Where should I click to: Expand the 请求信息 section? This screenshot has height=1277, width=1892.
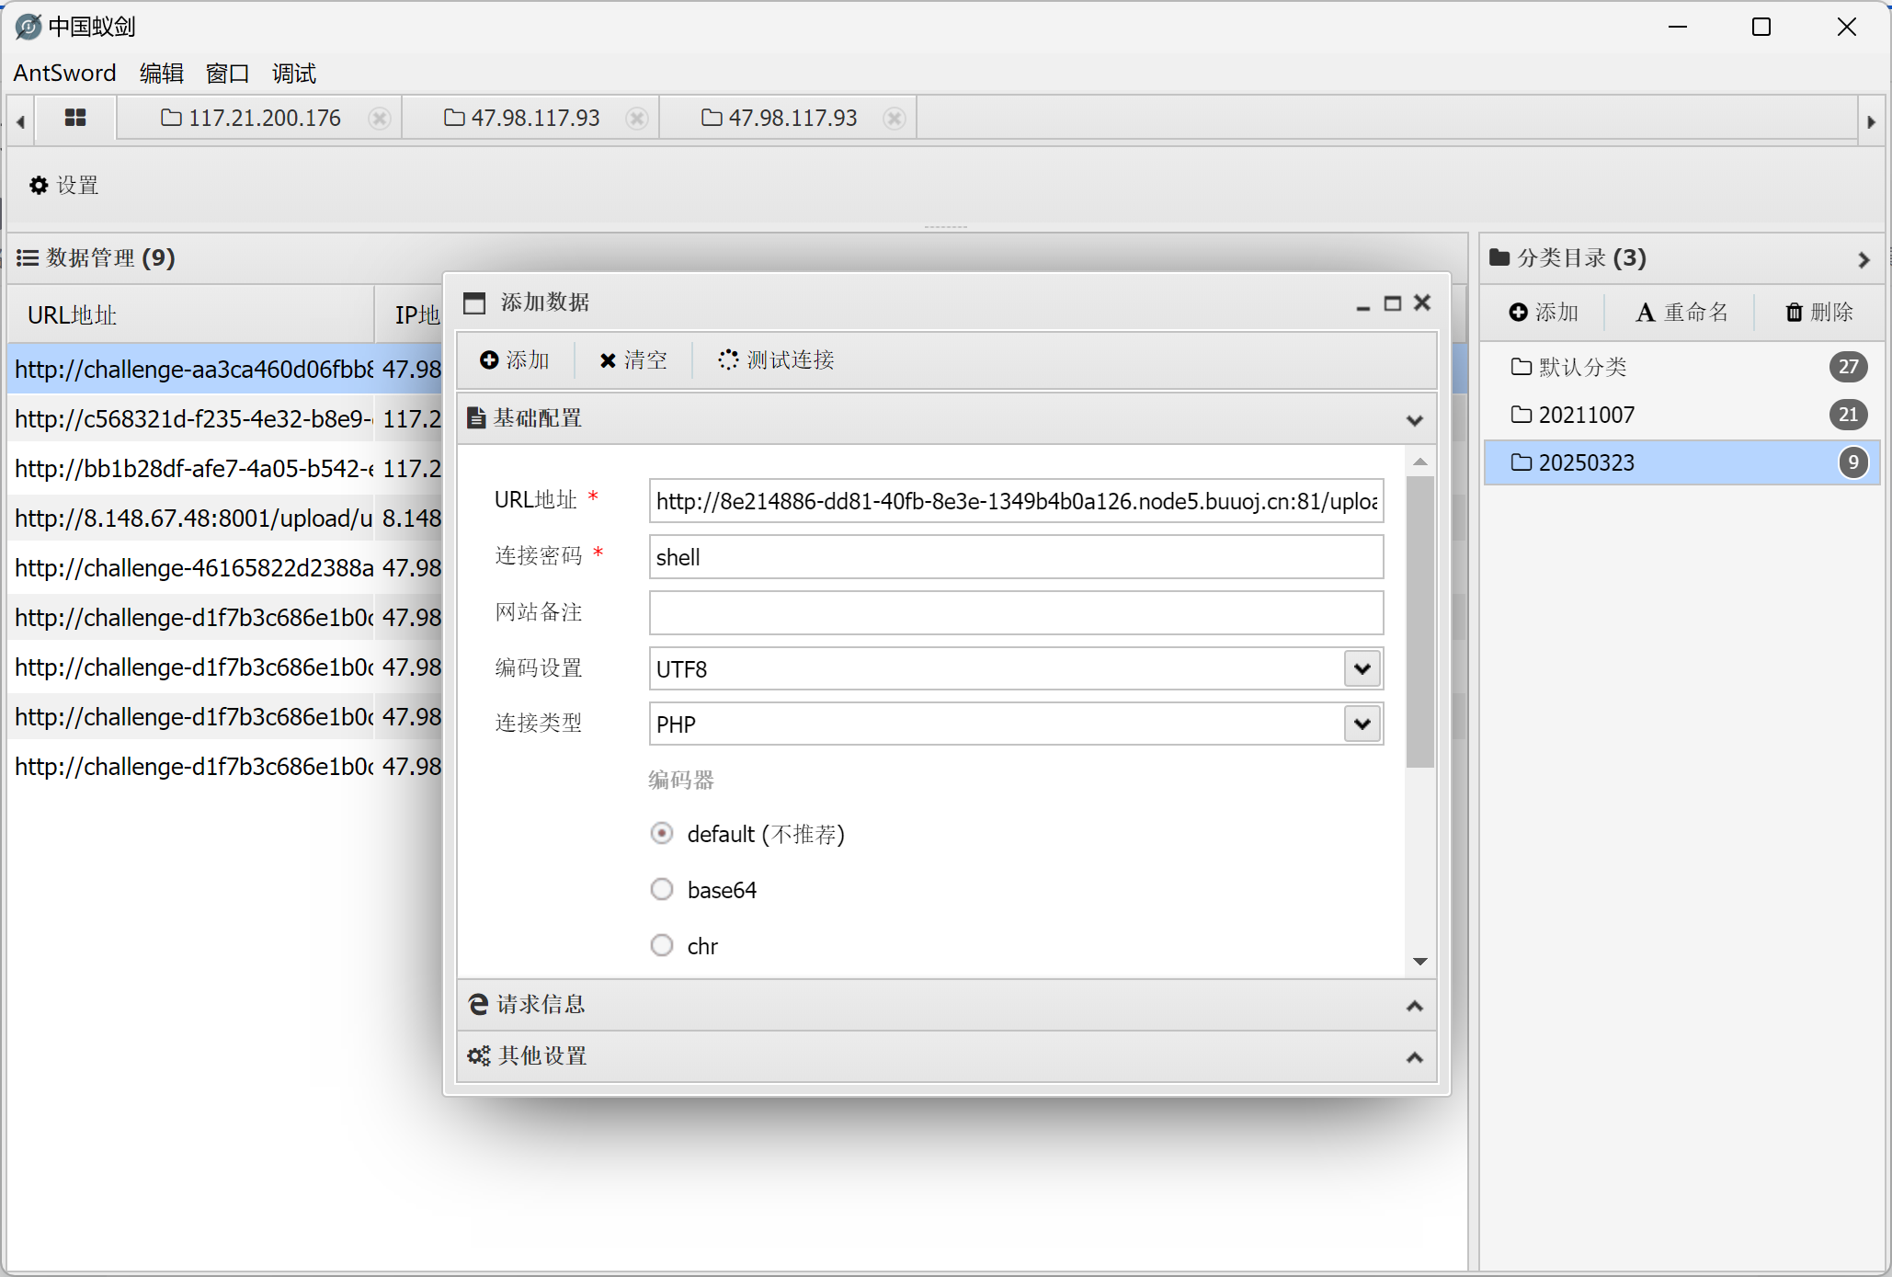tap(1415, 1005)
